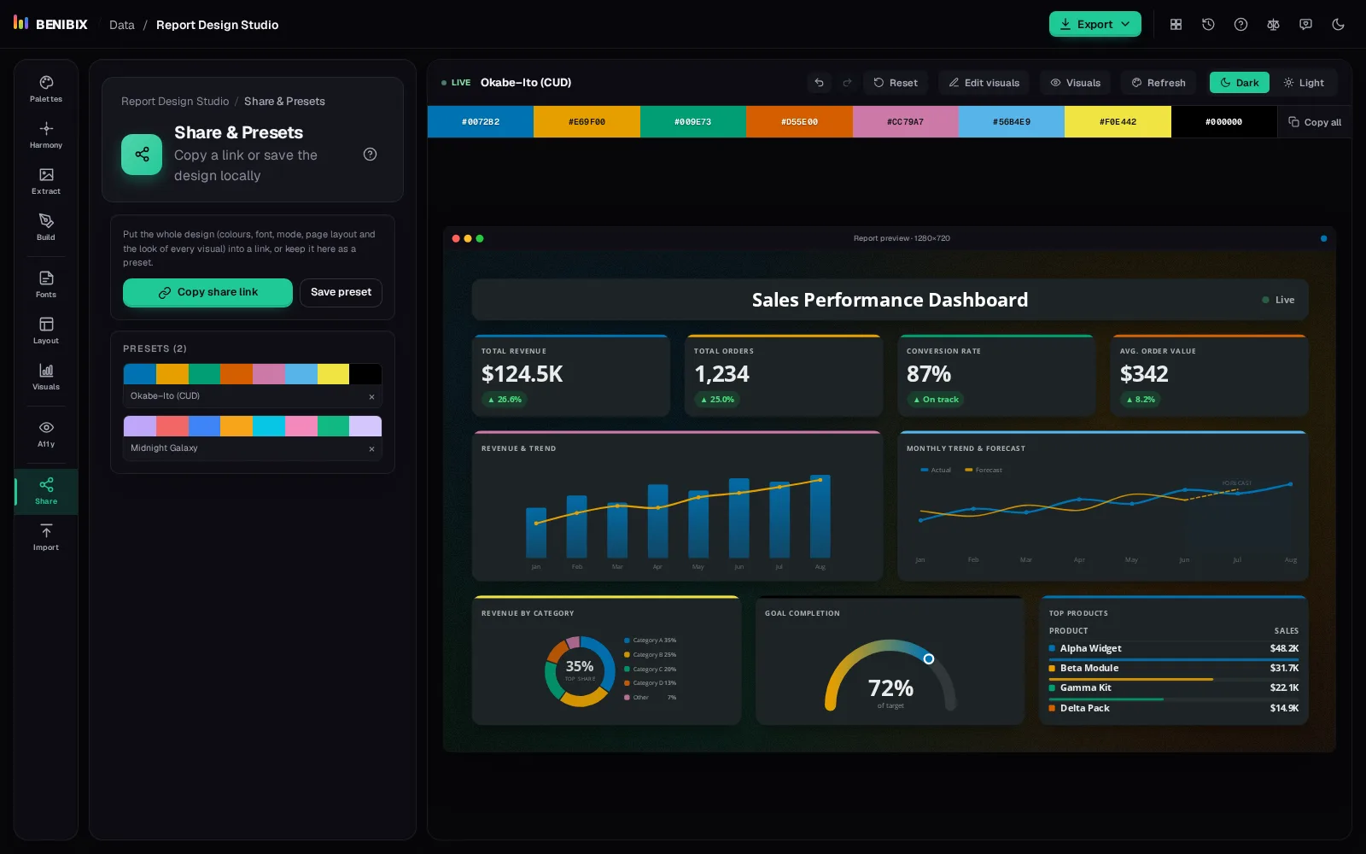Click the Edit visuals button

click(x=984, y=83)
